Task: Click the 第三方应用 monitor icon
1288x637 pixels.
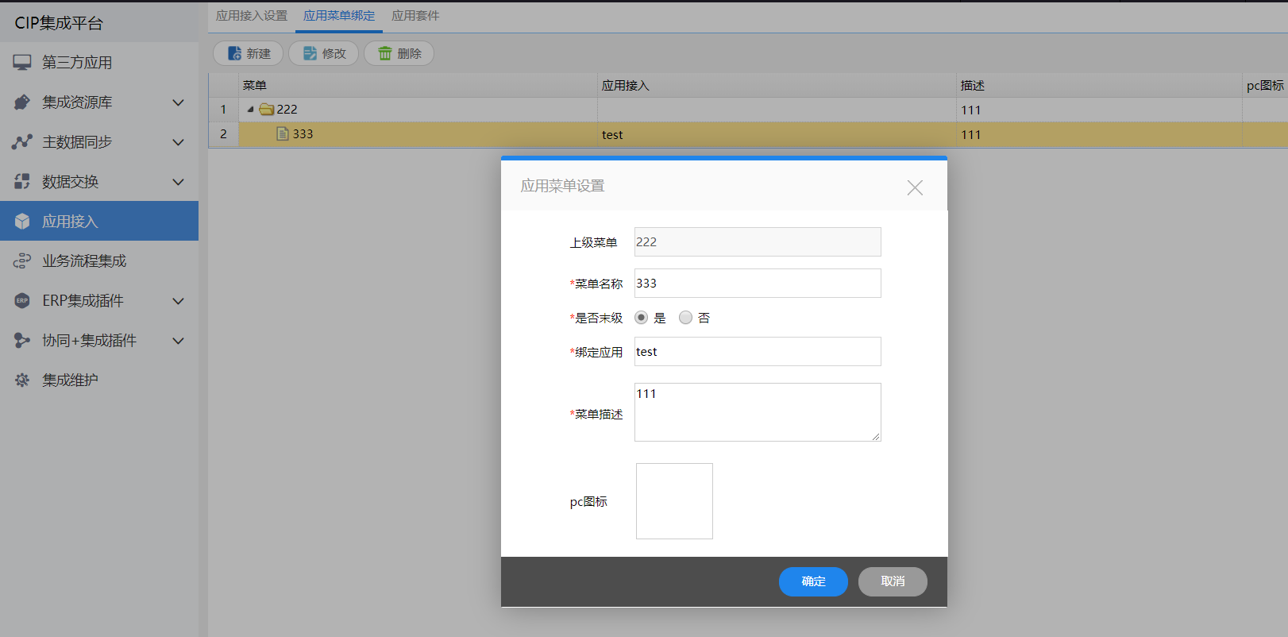Action: (x=22, y=63)
